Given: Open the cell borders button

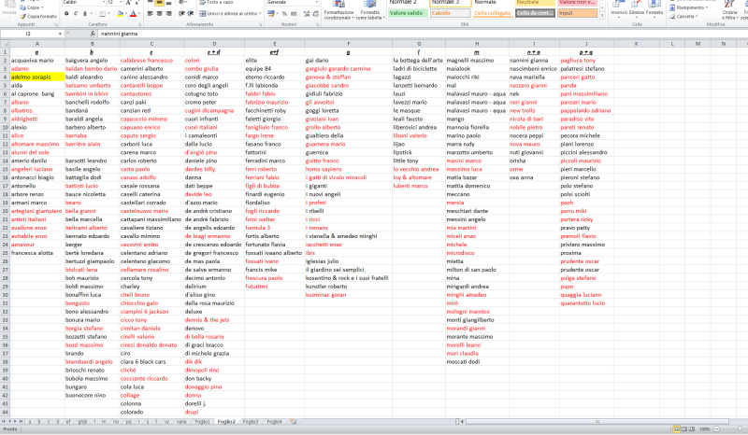Looking at the screenshot, I should coord(103,14).
